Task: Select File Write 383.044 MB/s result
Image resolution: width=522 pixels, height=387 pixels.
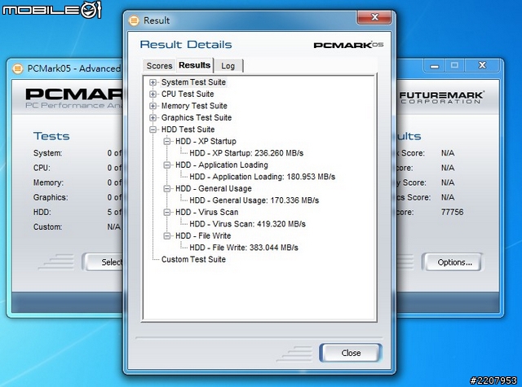Action: coord(244,248)
